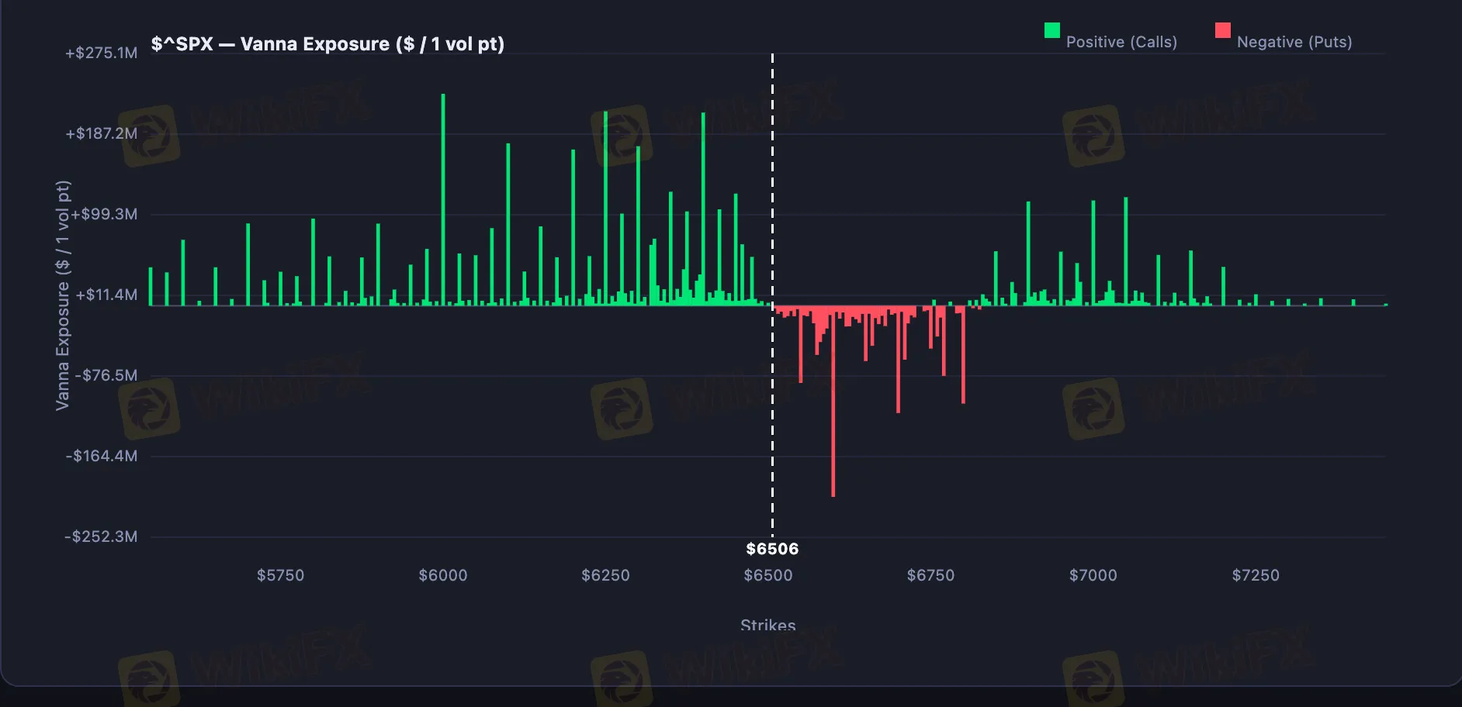Open the Vanna Exposure axis settings
This screenshot has height=707, width=1462.
click(63, 295)
